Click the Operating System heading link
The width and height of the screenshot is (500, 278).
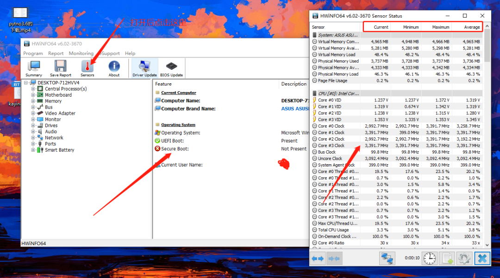[178, 125]
